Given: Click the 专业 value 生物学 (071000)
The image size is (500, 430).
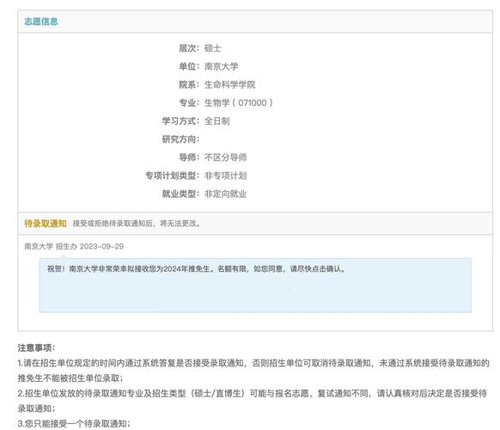Looking at the screenshot, I should pos(239,103).
